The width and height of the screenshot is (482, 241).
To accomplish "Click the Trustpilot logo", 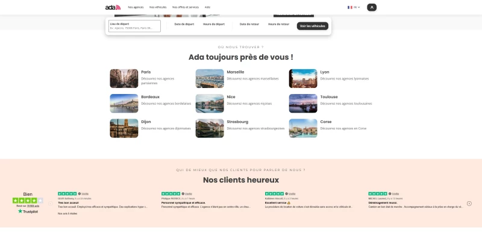I will (x=28, y=211).
